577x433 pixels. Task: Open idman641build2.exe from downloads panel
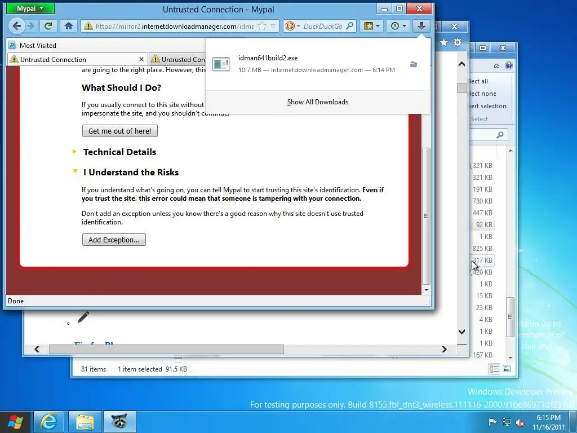tap(317, 64)
